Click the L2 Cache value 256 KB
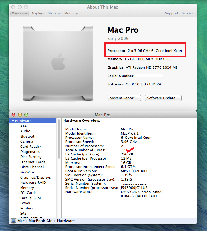Image resolution: width=207 pixels, height=231 pixels. click(127, 154)
